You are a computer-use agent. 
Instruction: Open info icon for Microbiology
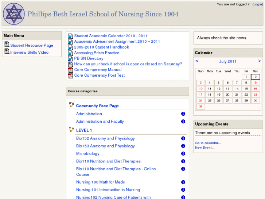(183, 154)
